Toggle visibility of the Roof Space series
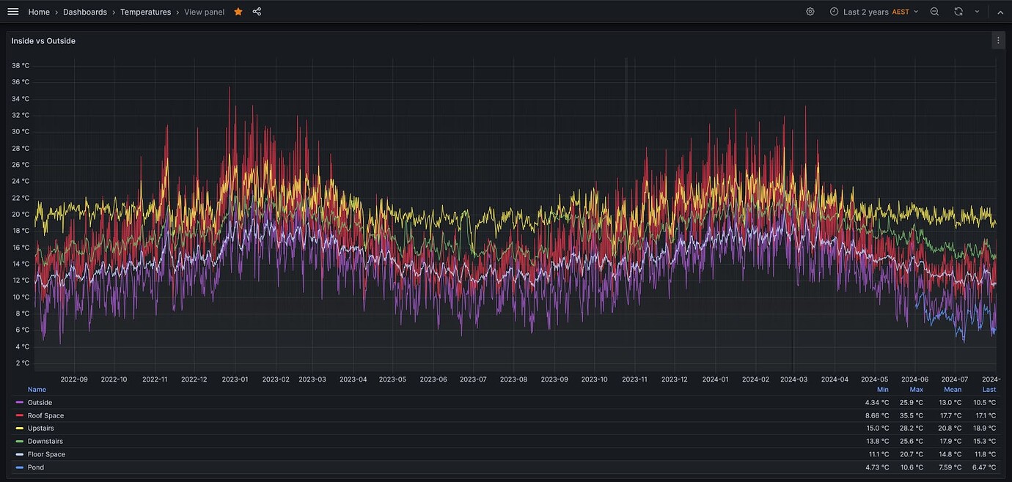The width and height of the screenshot is (1012, 482). [47, 415]
